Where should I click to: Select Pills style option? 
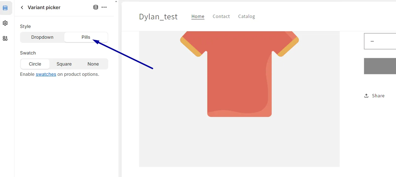pyautogui.click(x=86, y=37)
